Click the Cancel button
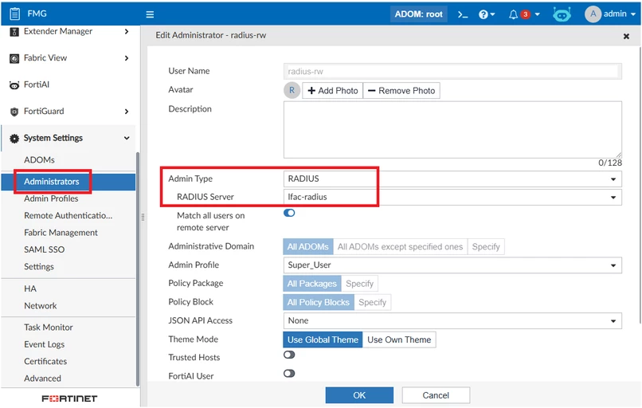The height and width of the screenshot is (408, 642). tap(436, 395)
